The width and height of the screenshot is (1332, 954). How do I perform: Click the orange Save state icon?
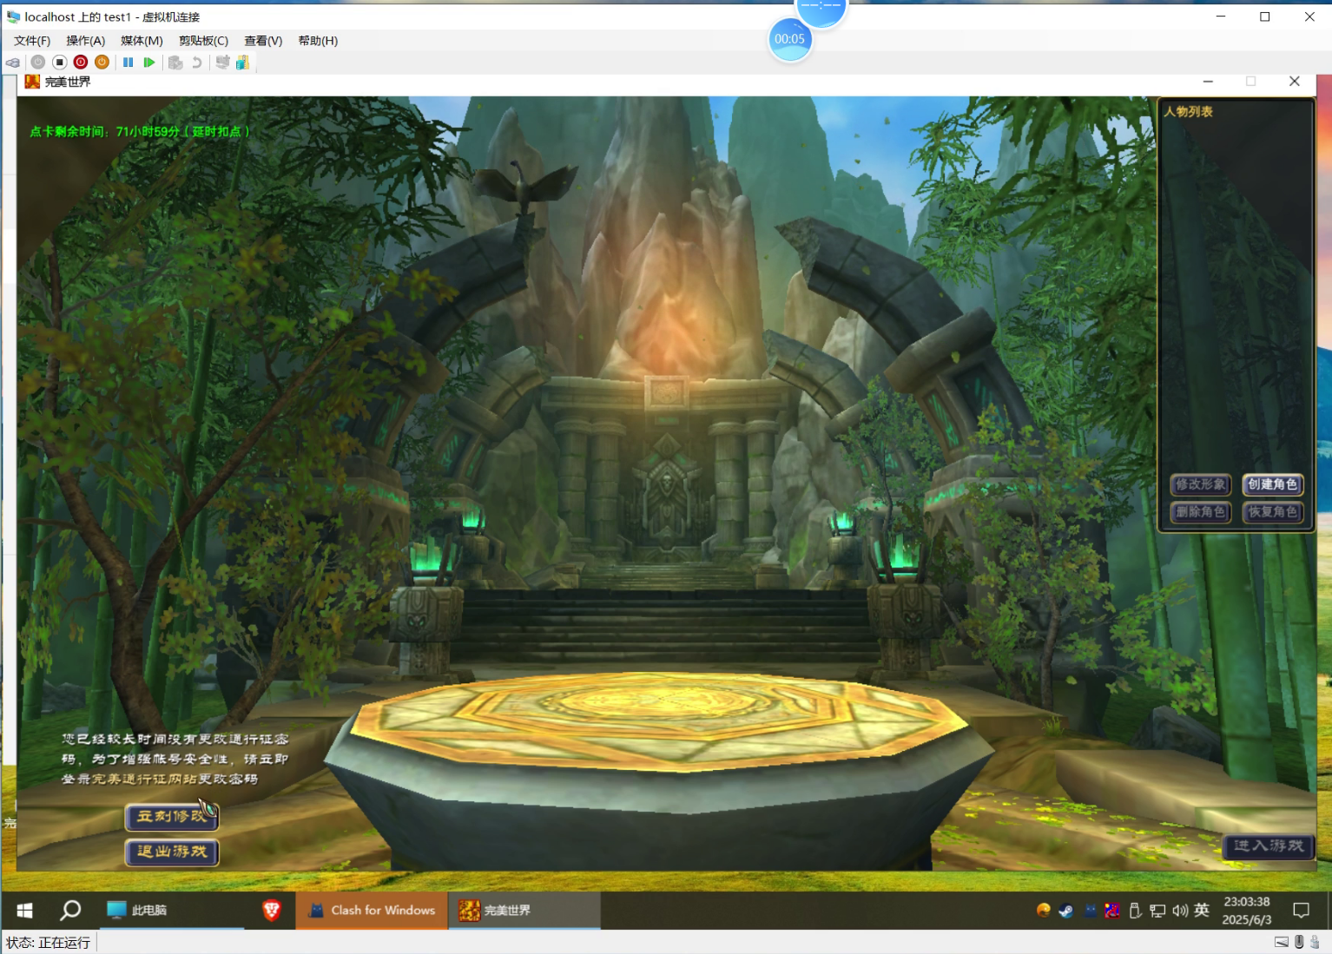pyautogui.click(x=102, y=63)
